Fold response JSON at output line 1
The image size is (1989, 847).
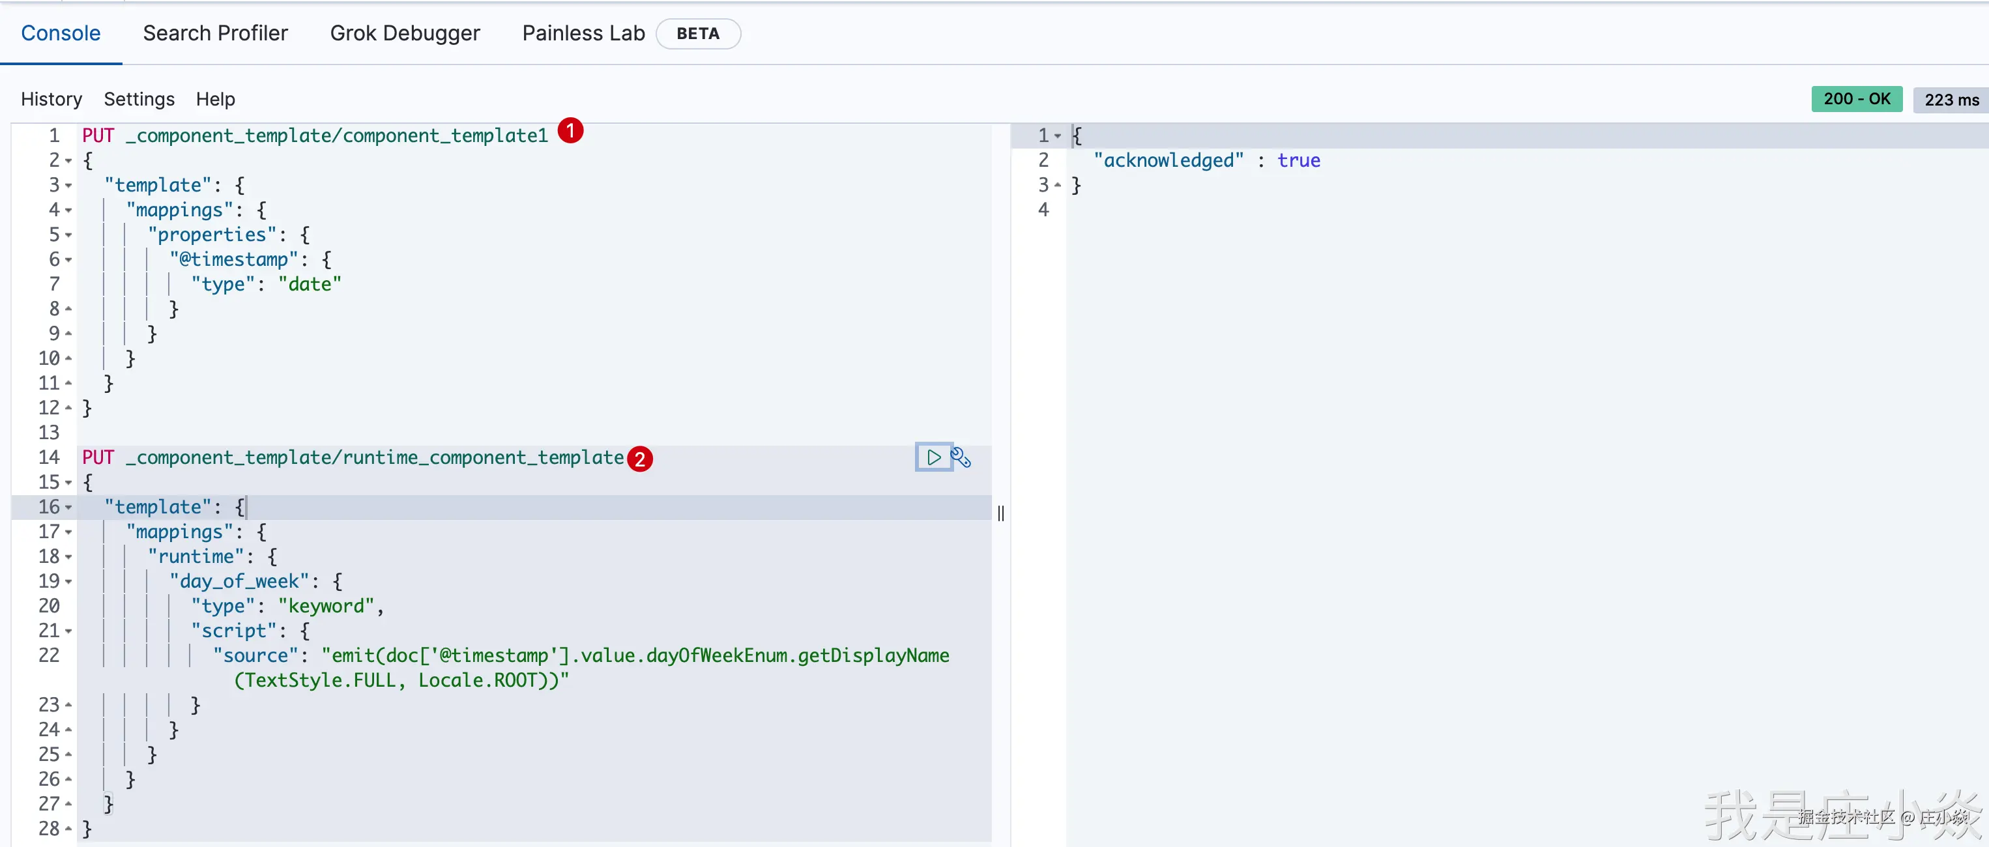coord(1057,136)
